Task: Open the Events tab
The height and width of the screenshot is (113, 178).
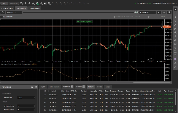Action: pos(99,87)
